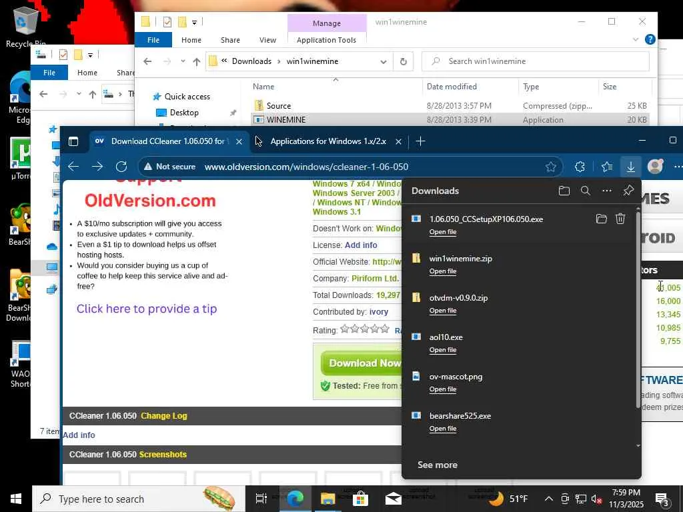Open Task View on taskbar
Viewport: 683px width, 512px height.
click(261, 499)
